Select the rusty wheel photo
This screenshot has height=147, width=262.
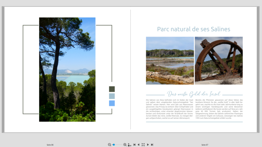pos(219,60)
